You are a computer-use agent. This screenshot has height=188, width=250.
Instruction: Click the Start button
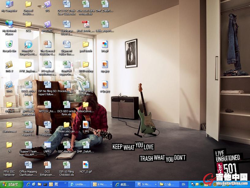pos(12,184)
